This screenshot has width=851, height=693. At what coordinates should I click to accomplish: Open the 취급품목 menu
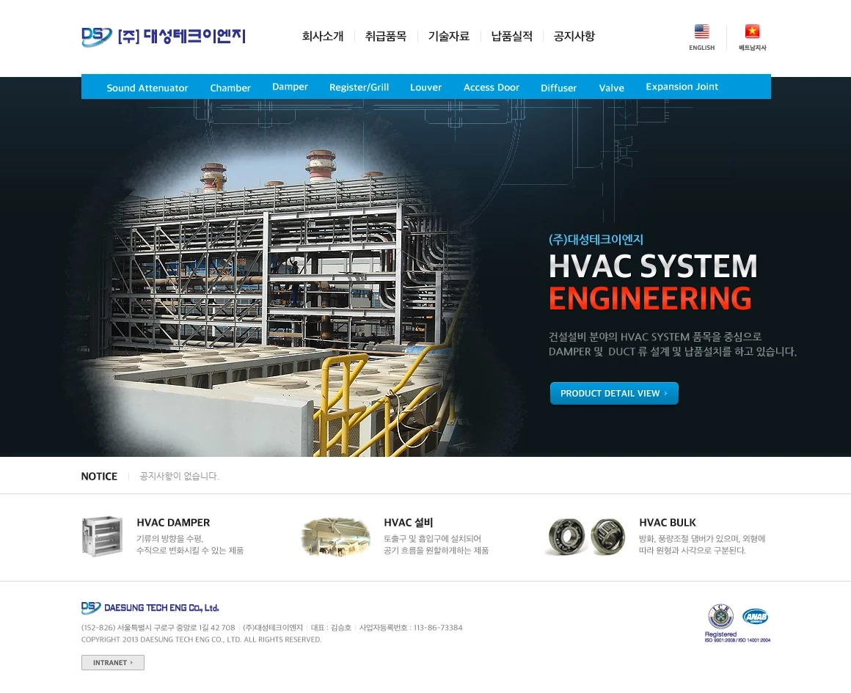pyautogui.click(x=386, y=36)
